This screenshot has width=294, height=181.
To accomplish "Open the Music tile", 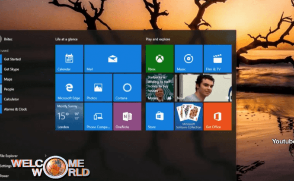I will coord(189,59).
